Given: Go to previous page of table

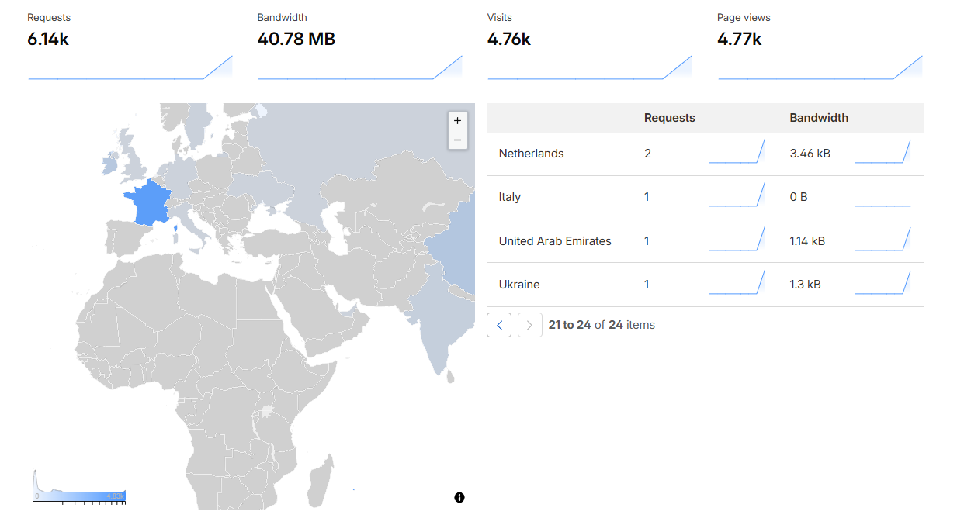Looking at the screenshot, I should tap(499, 325).
